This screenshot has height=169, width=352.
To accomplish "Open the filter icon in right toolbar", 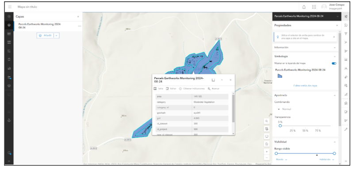I will [346, 34].
